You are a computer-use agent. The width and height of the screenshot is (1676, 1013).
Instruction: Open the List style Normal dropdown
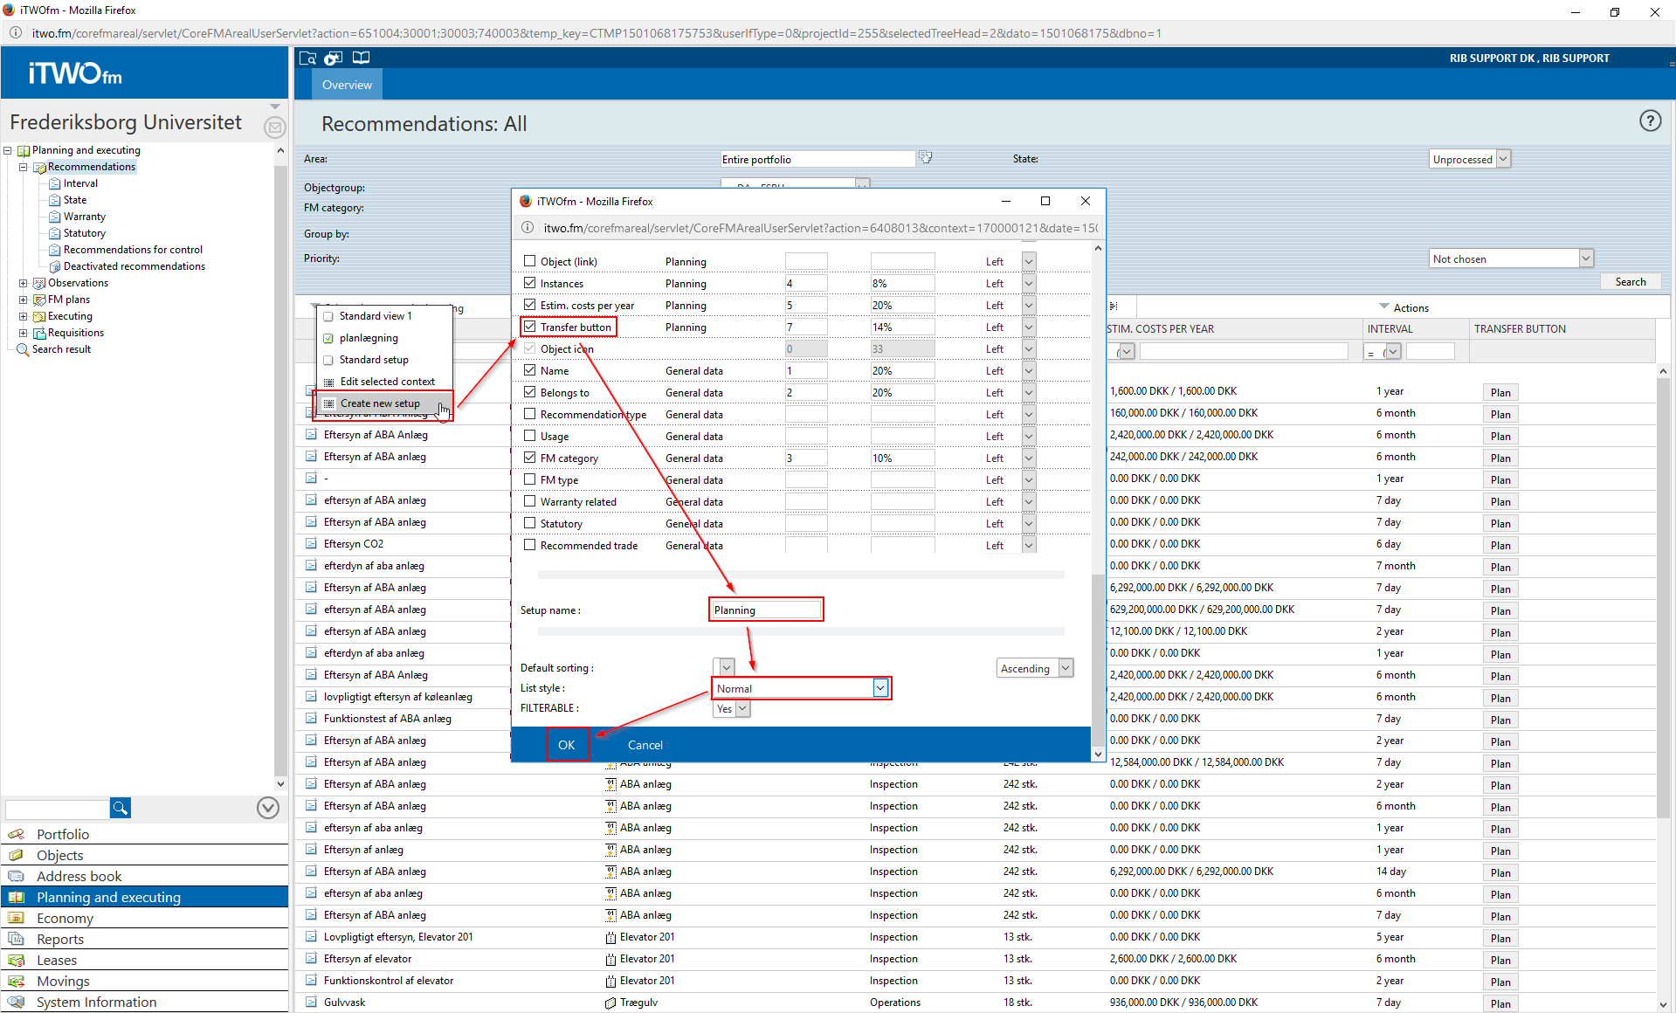tap(880, 688)
